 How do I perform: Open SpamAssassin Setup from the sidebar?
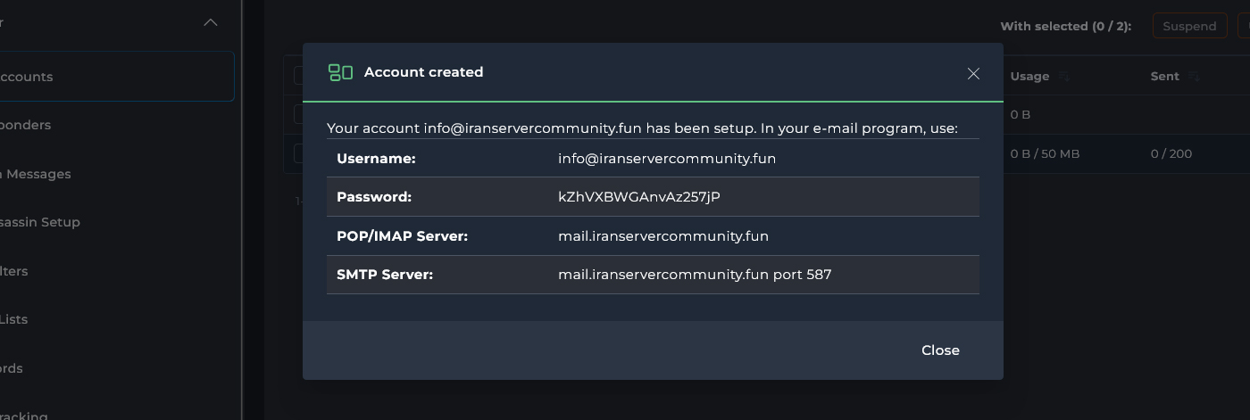point(40,222)
